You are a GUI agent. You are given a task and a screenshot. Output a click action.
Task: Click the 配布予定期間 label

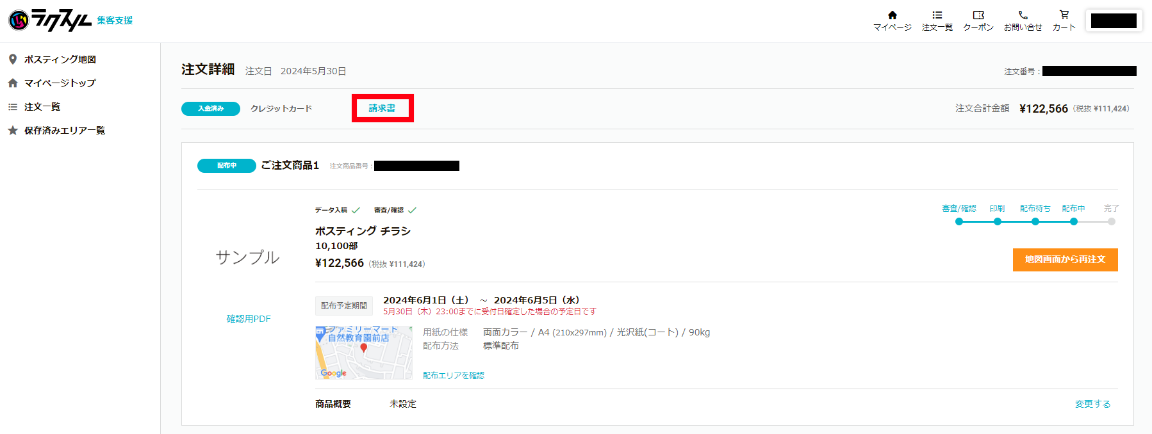pyautogui.click(x=344, y=306)
